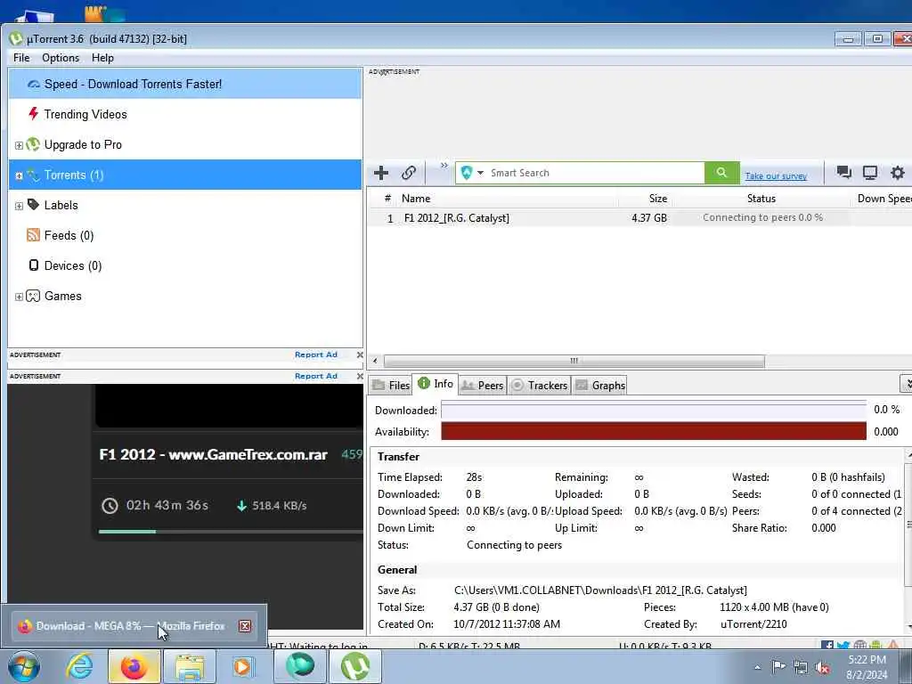Sort torrents by Size column header

click(x=658, y=199)
